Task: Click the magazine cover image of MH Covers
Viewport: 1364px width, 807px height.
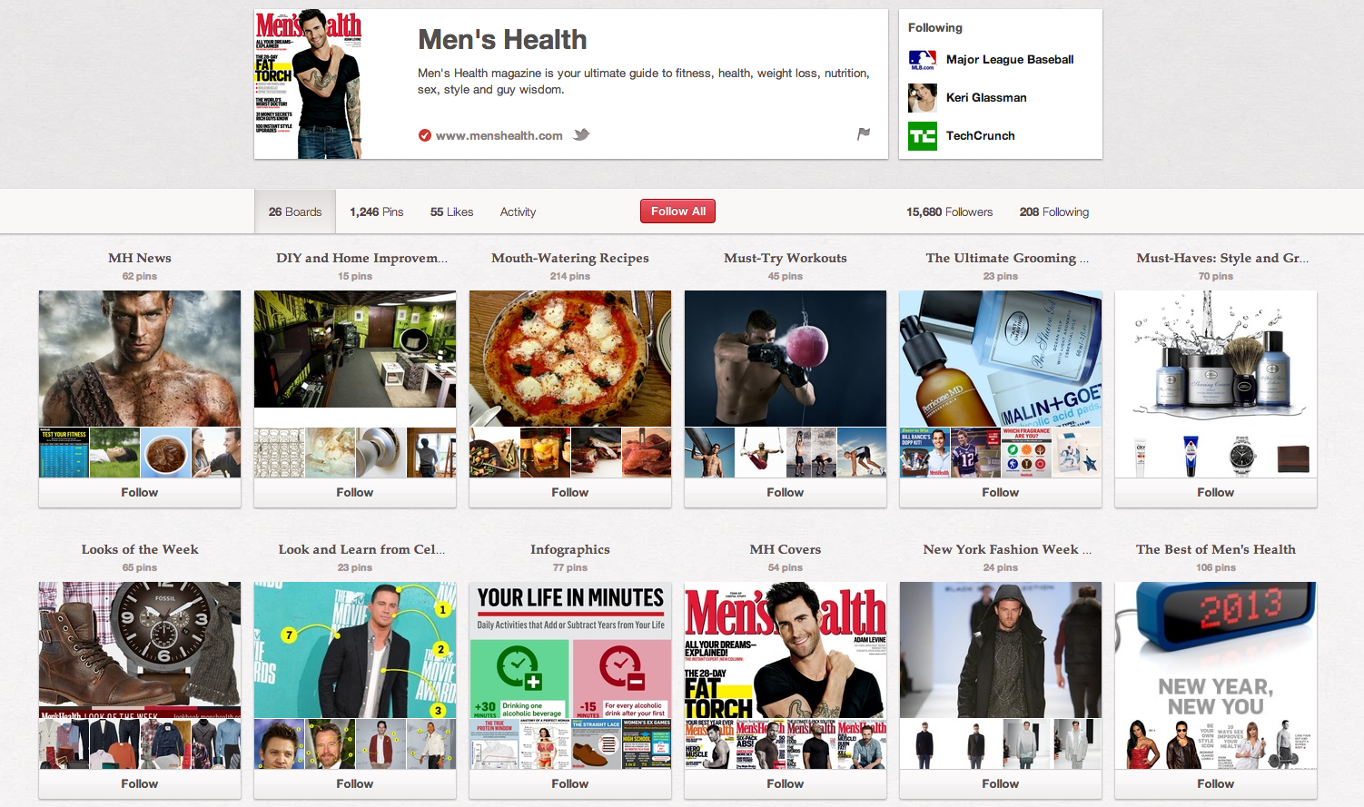Action: tap(786, 650)
